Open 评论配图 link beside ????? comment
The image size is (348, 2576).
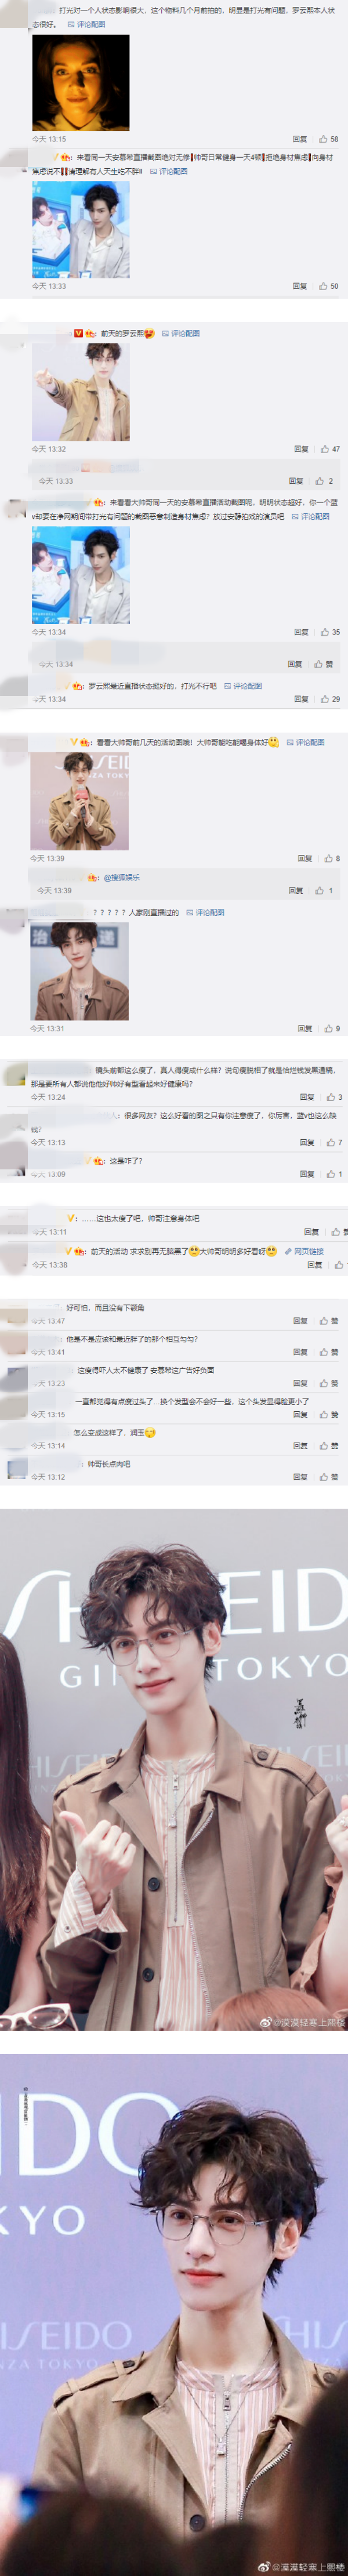(x=205, y=912)
